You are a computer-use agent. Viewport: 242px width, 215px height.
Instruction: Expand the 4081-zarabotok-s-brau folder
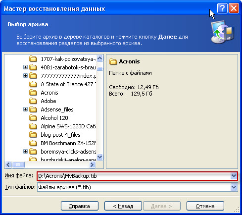pyautogui.click(x=25, y=67)
